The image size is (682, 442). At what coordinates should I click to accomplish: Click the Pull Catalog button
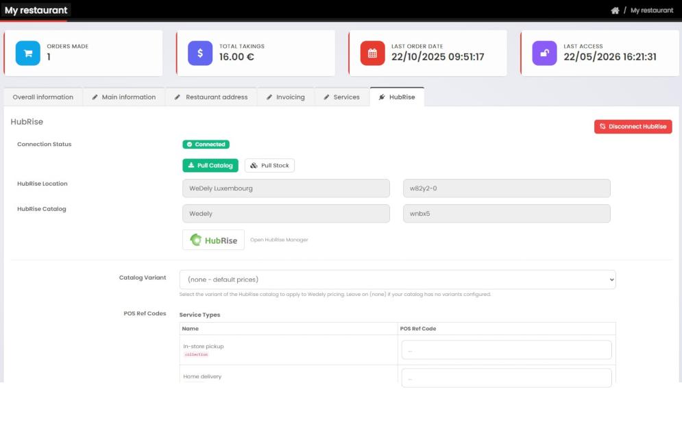[x=210, y=165]
